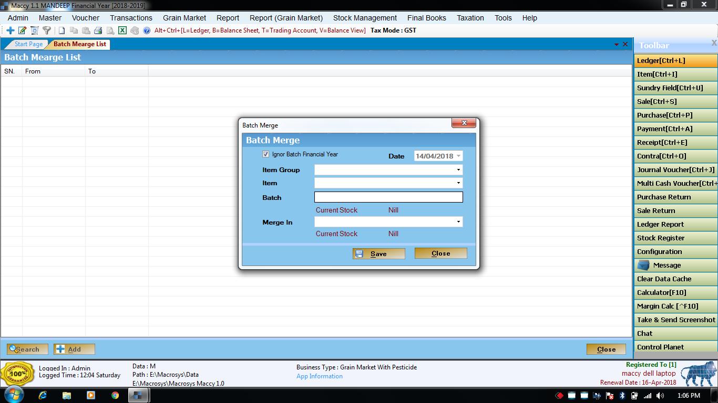
Task: Click the To column header
Action: tap(117, 71)
